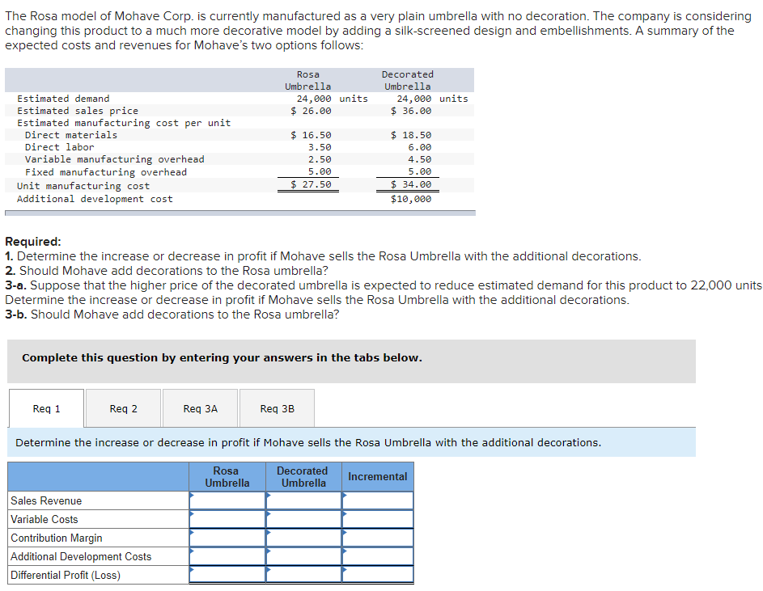Click the '$ 26.00' Rosa sales price
This screenshot has width=763, height=591.
point(311,111)
